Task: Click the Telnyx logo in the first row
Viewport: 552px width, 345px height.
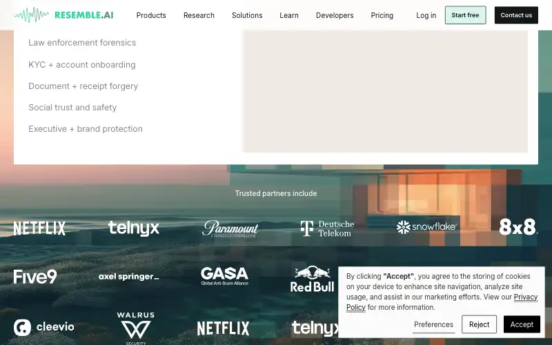Action: (134, 228)
